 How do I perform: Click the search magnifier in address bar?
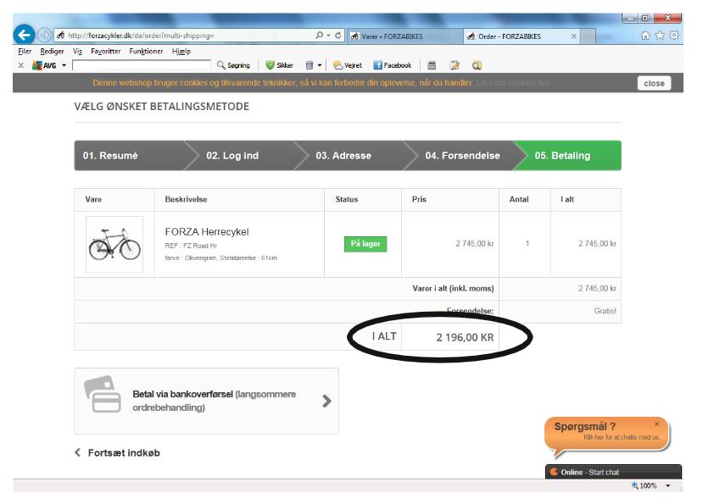coord(319,35)
